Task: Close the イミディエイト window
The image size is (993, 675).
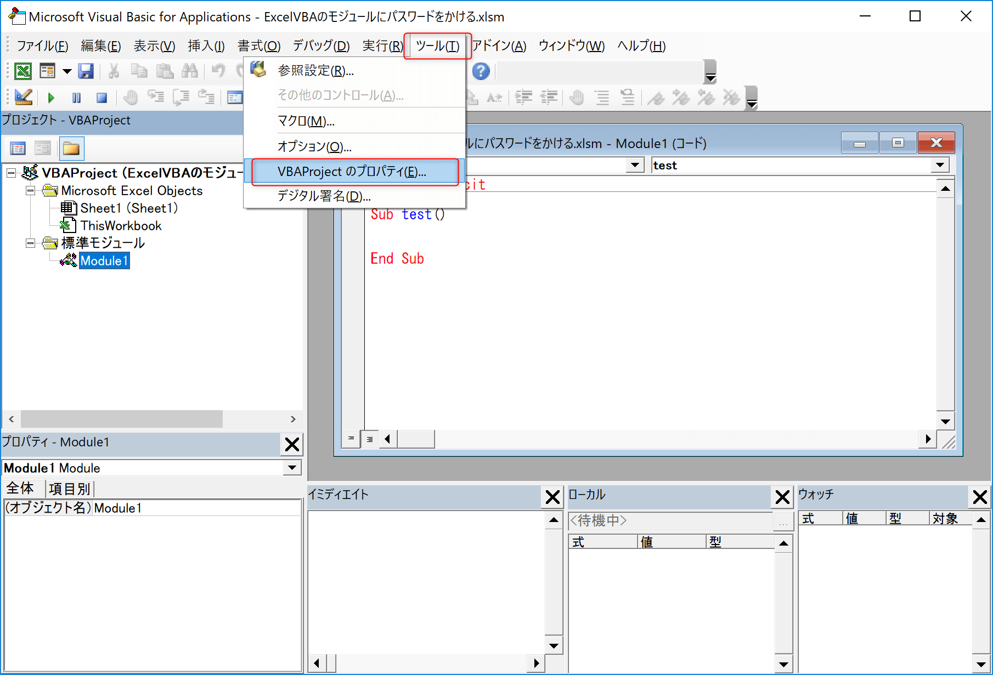Action: click(x=552, y=497)
